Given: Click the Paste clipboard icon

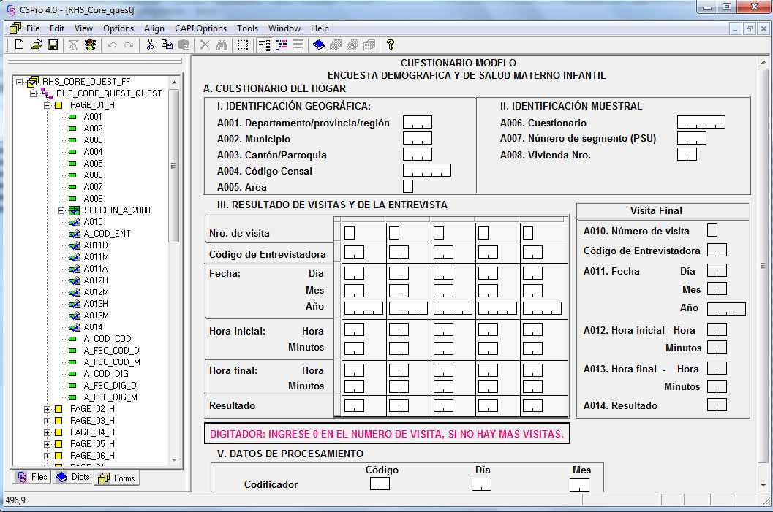Looking at the screenshot, I should pos(184,45).
